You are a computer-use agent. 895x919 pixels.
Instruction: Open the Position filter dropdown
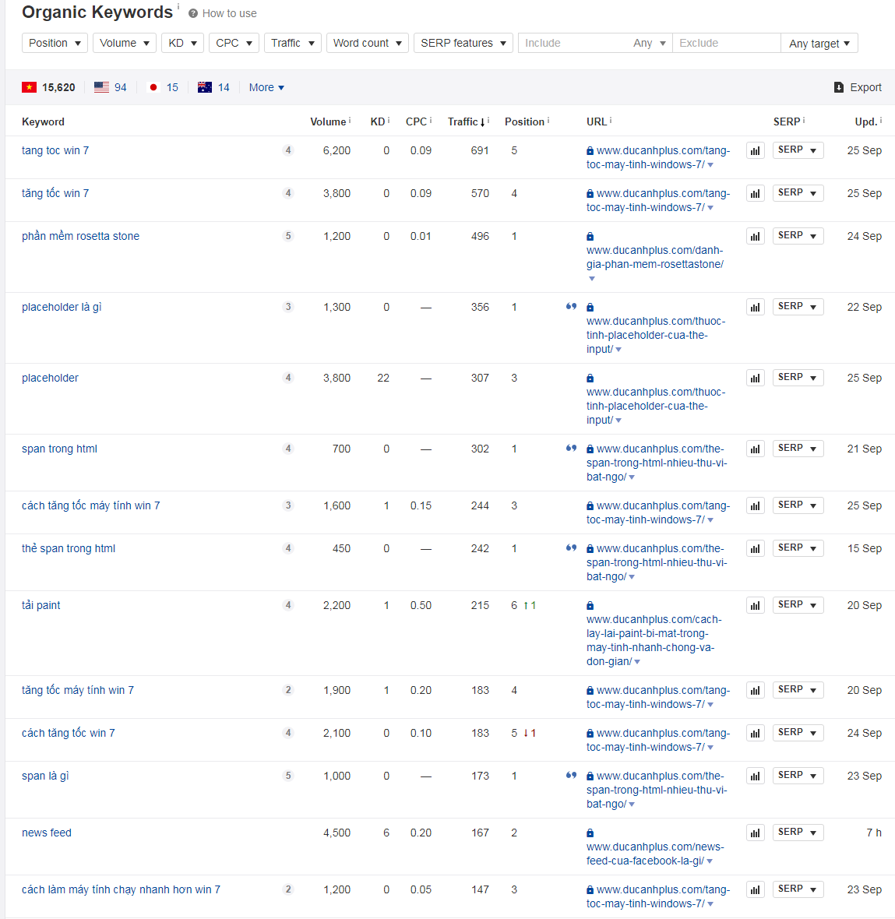coord(55,43)
